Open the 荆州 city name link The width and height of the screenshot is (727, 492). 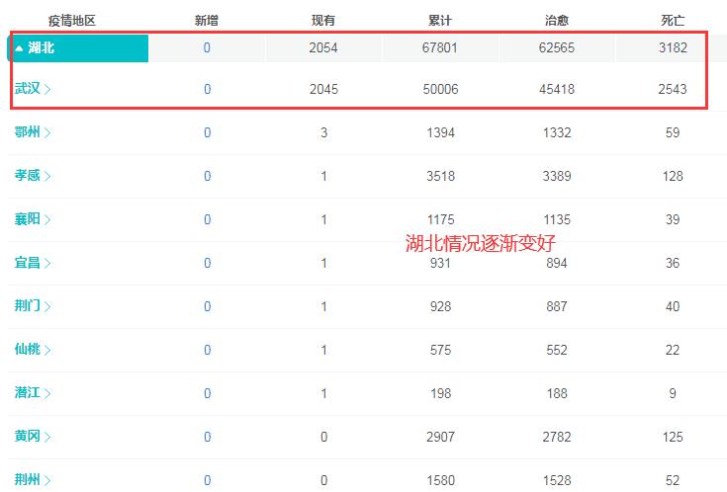28,480
